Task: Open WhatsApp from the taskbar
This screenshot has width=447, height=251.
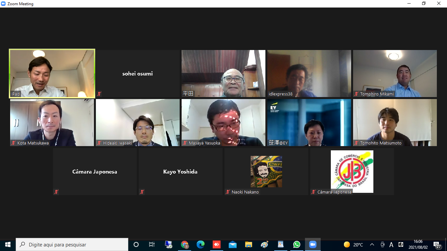Action: coord(297,244)
